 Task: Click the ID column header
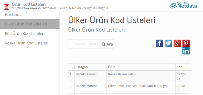pos(71,67)
